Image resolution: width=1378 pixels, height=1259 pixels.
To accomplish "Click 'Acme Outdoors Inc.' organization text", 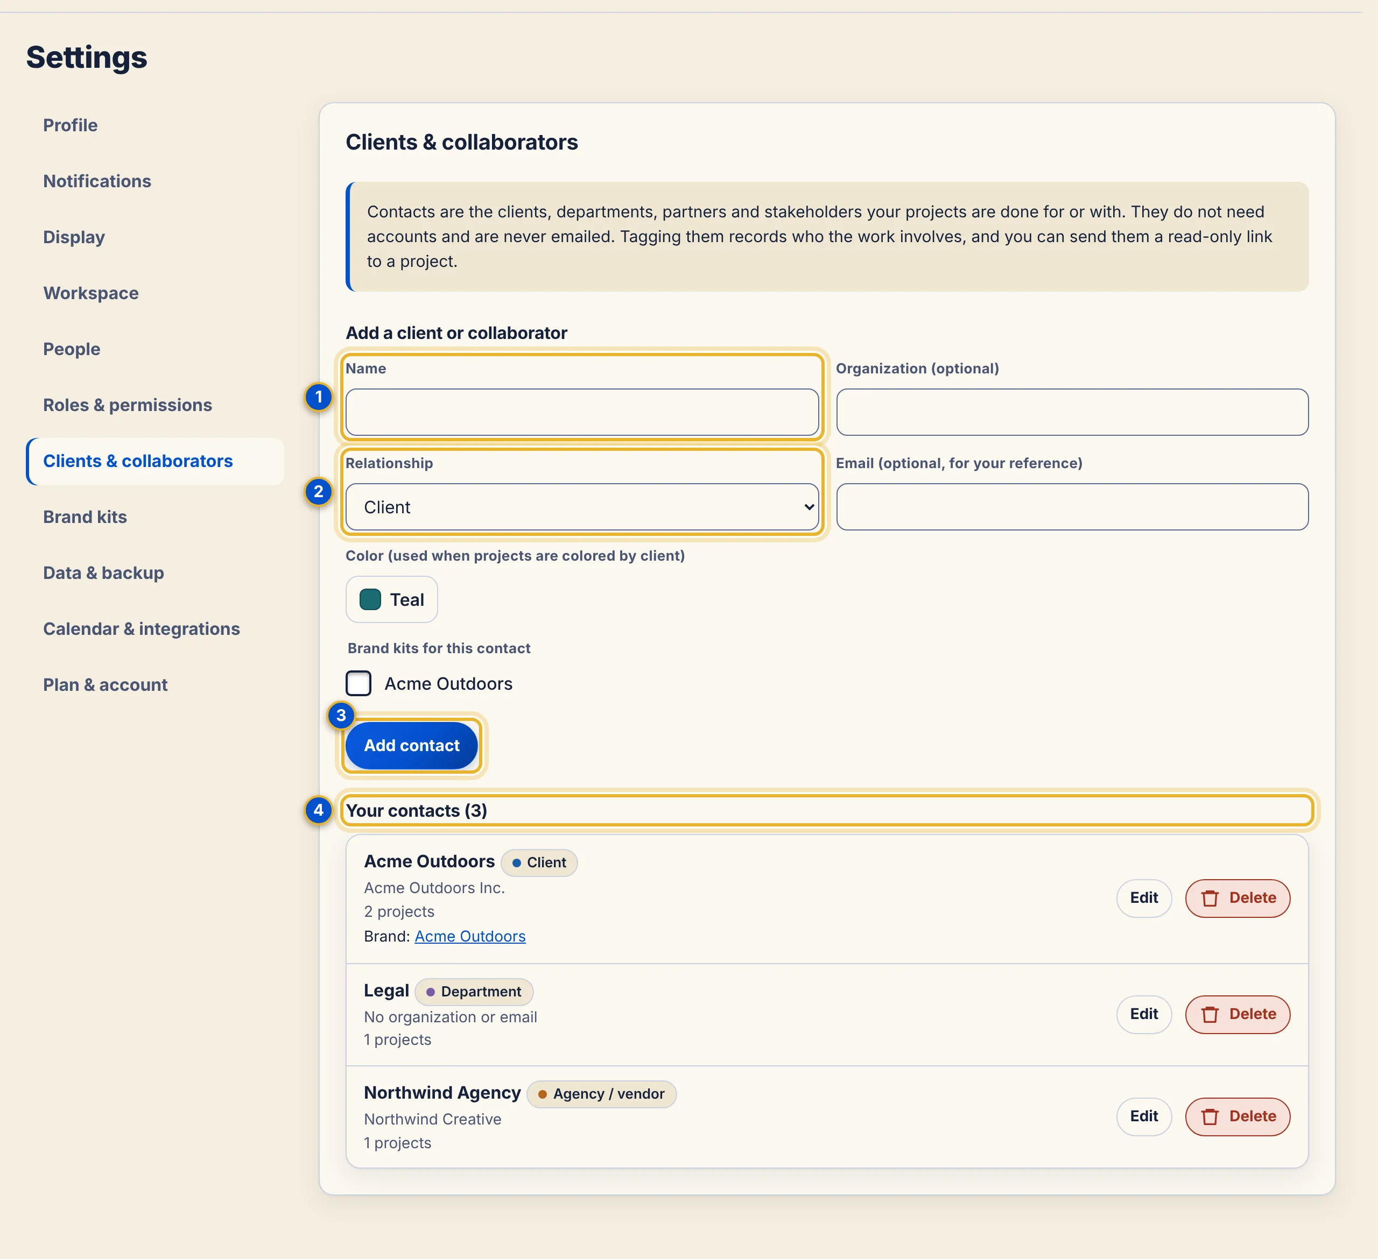I will click(x=435, y=888).
